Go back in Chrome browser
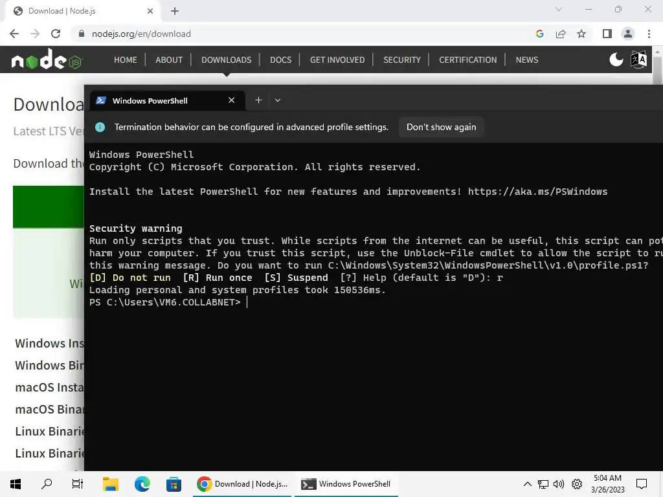Image resolution: width=663 pixels, height=497 pixels. point(14,34)
